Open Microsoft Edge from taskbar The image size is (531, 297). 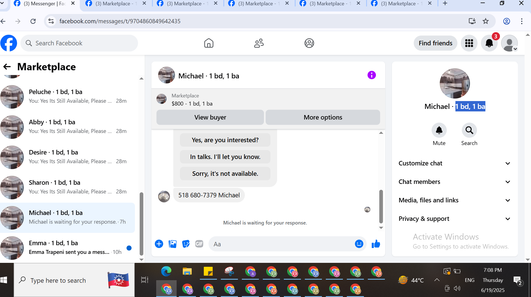166,272
